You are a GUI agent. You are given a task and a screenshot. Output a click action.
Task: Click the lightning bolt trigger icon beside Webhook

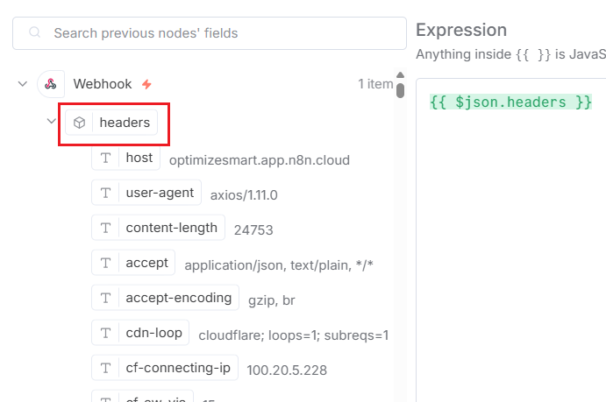pyautogui.click(x=146, y=84)
